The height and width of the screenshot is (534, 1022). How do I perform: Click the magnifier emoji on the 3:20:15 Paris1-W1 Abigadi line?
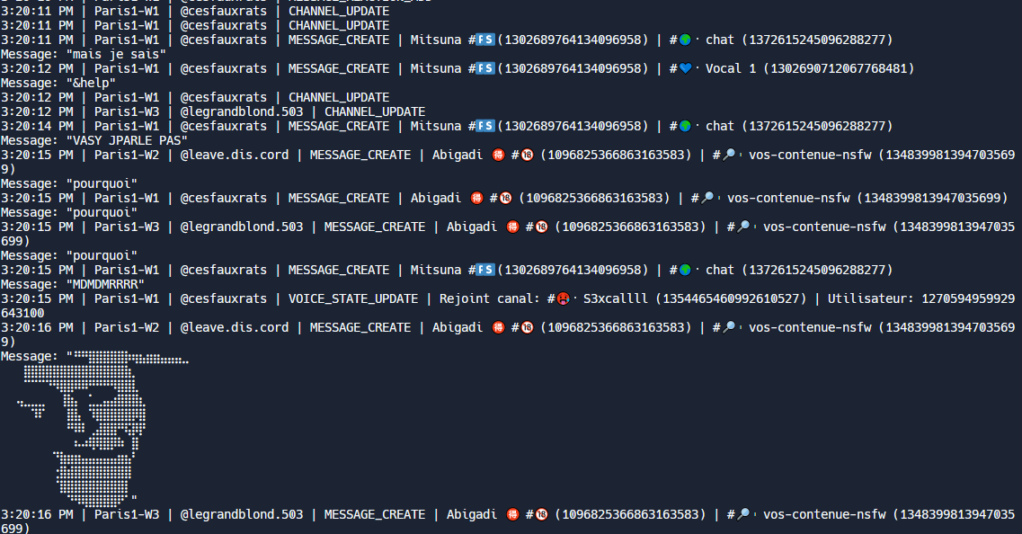tap(707, 199)
